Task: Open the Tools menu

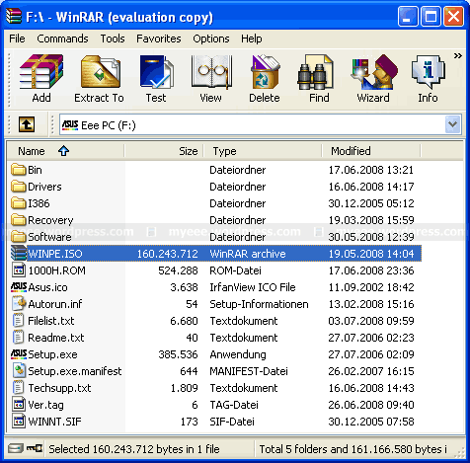Action: pyautogui.click(x=113, y=39)
